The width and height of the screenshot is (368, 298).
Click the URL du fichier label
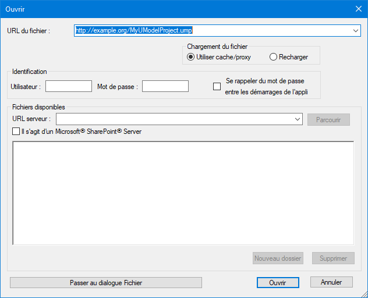[x=29, y=31]
